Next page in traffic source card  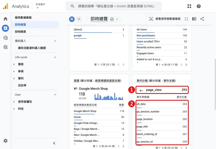[123, 65]
